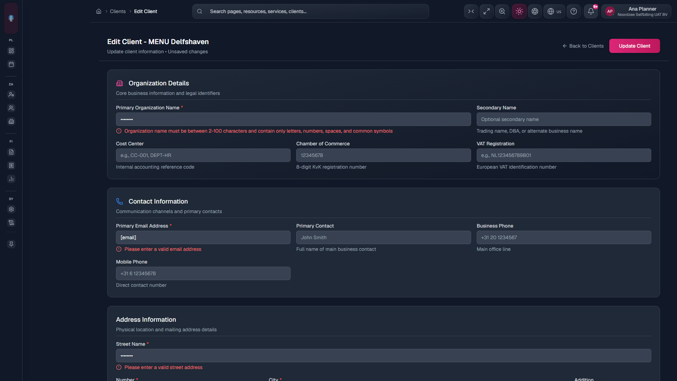Click the Edit Client breadcrumb

click(x=146, y=11)
